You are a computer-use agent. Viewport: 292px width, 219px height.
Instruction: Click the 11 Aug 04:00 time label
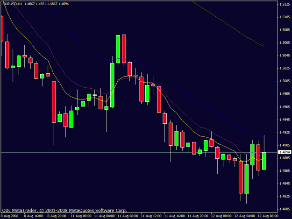(104, 216)
